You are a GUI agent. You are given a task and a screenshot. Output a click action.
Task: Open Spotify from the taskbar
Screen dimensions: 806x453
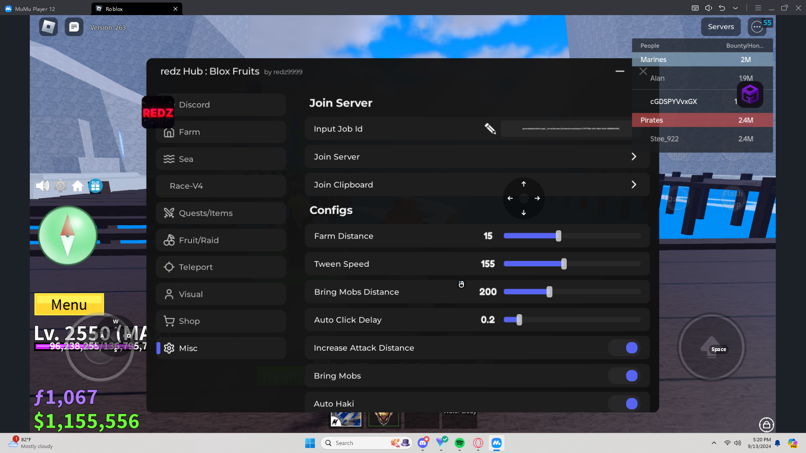click(460, 443)
